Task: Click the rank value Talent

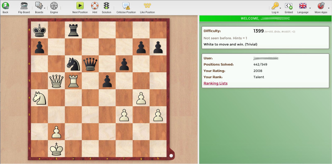Action: [259, 77]
